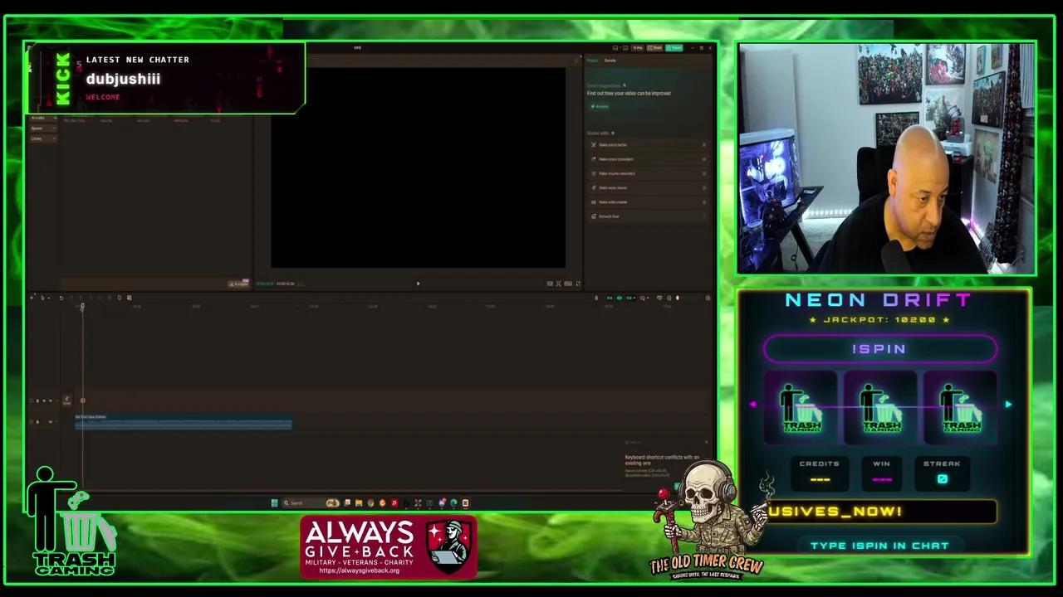
Task: Enter fullscreen preview
Action: [578, 284]
